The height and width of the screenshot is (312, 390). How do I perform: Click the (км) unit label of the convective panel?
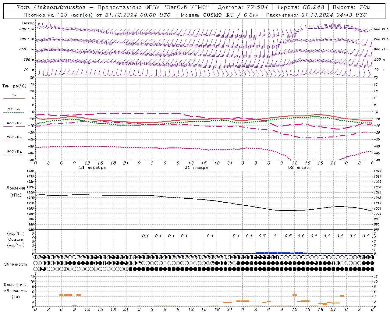16,297
